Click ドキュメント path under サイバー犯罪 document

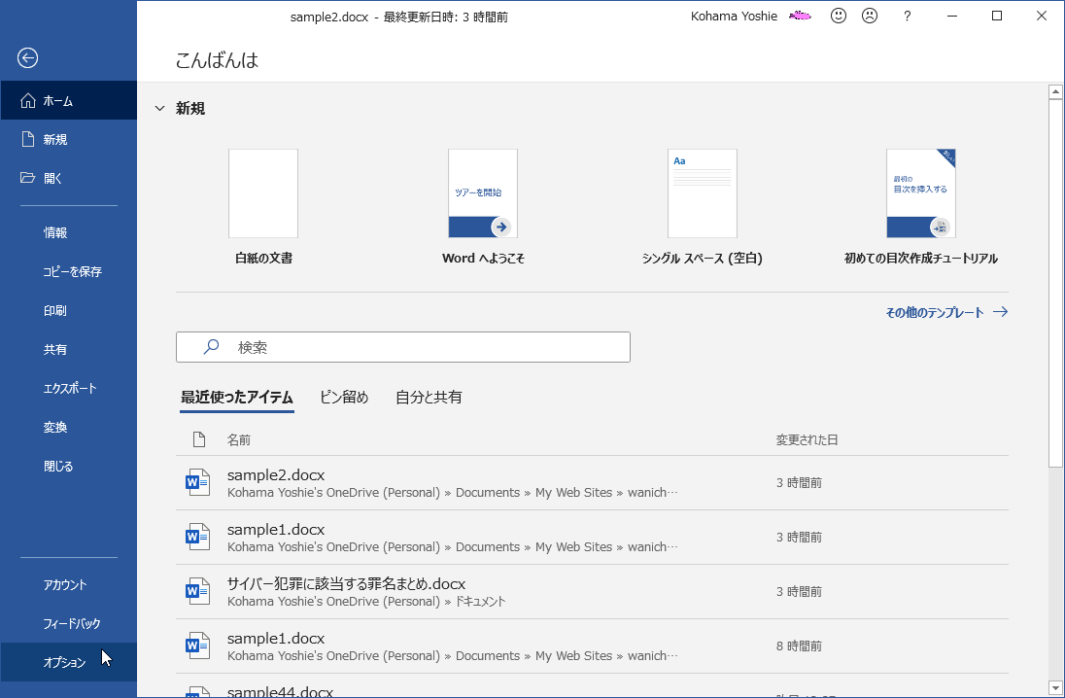(x=480, y=602)
